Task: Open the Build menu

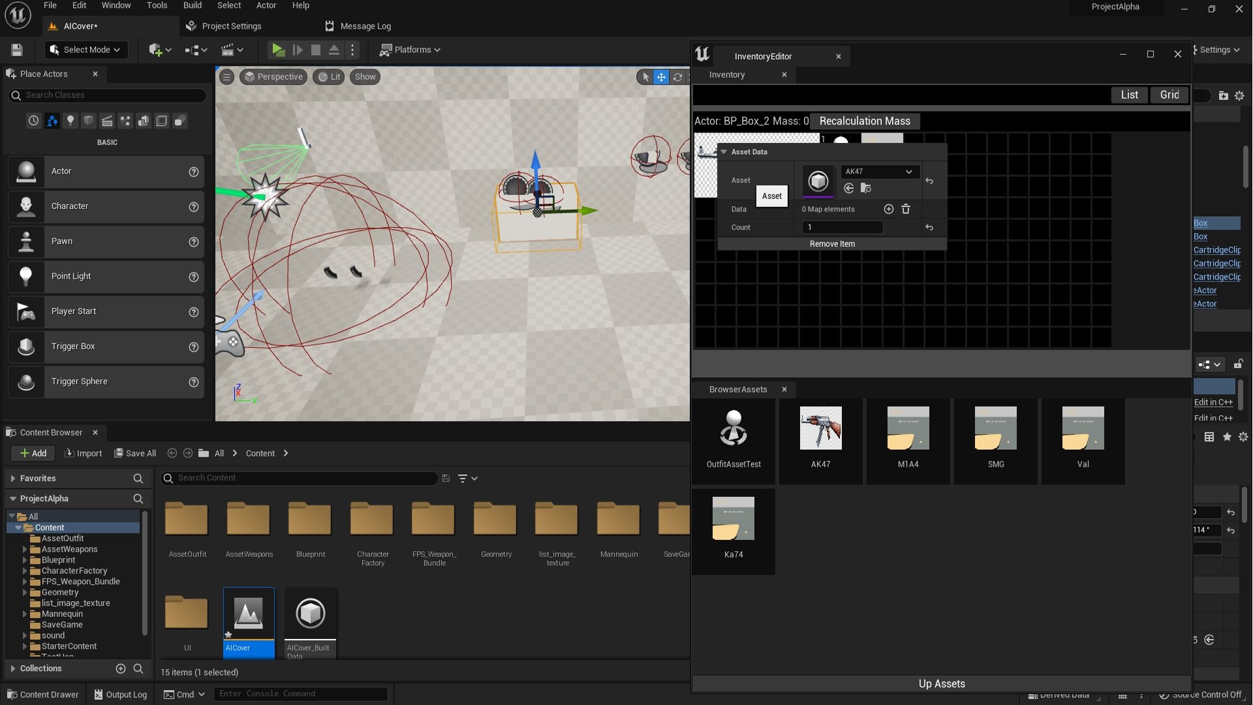Action: (192, 6)
